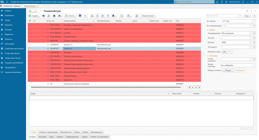Open the Описание bottom tab
The height and width of the screenshot is (140, 259).
42,137
